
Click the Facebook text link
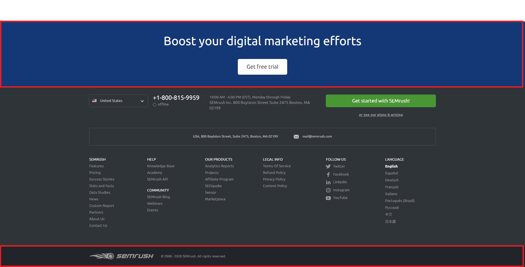(341, 174)
